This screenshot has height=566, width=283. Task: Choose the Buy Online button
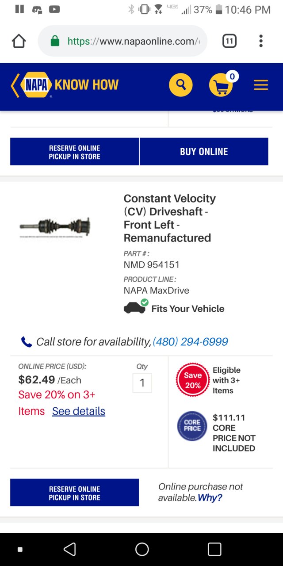point(204,152)
